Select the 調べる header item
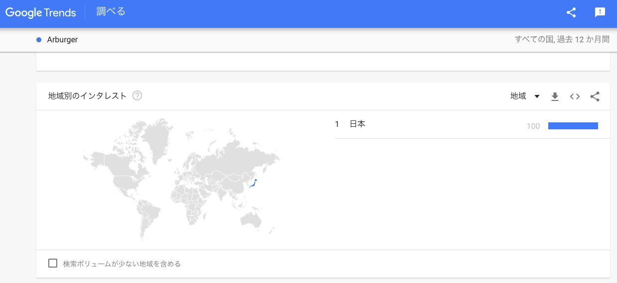Image resolution: width=617 pixels, height=283 pixels. tap(111, 12)
